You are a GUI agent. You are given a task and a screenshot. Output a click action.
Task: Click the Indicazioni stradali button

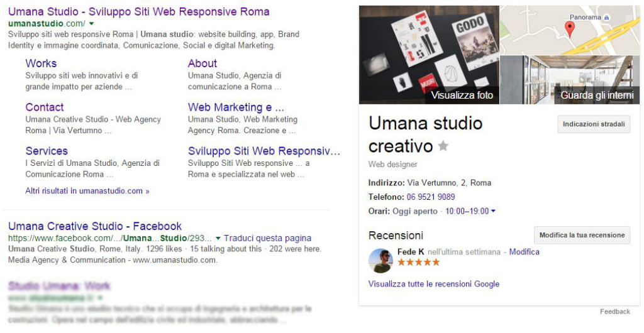coord(594,124)
